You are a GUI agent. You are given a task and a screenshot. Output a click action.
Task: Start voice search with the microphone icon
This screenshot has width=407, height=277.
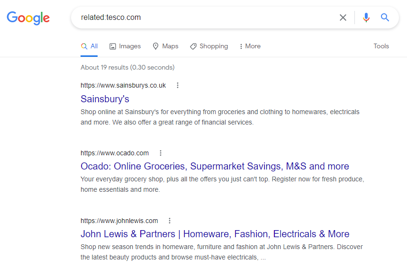point(366,18)
